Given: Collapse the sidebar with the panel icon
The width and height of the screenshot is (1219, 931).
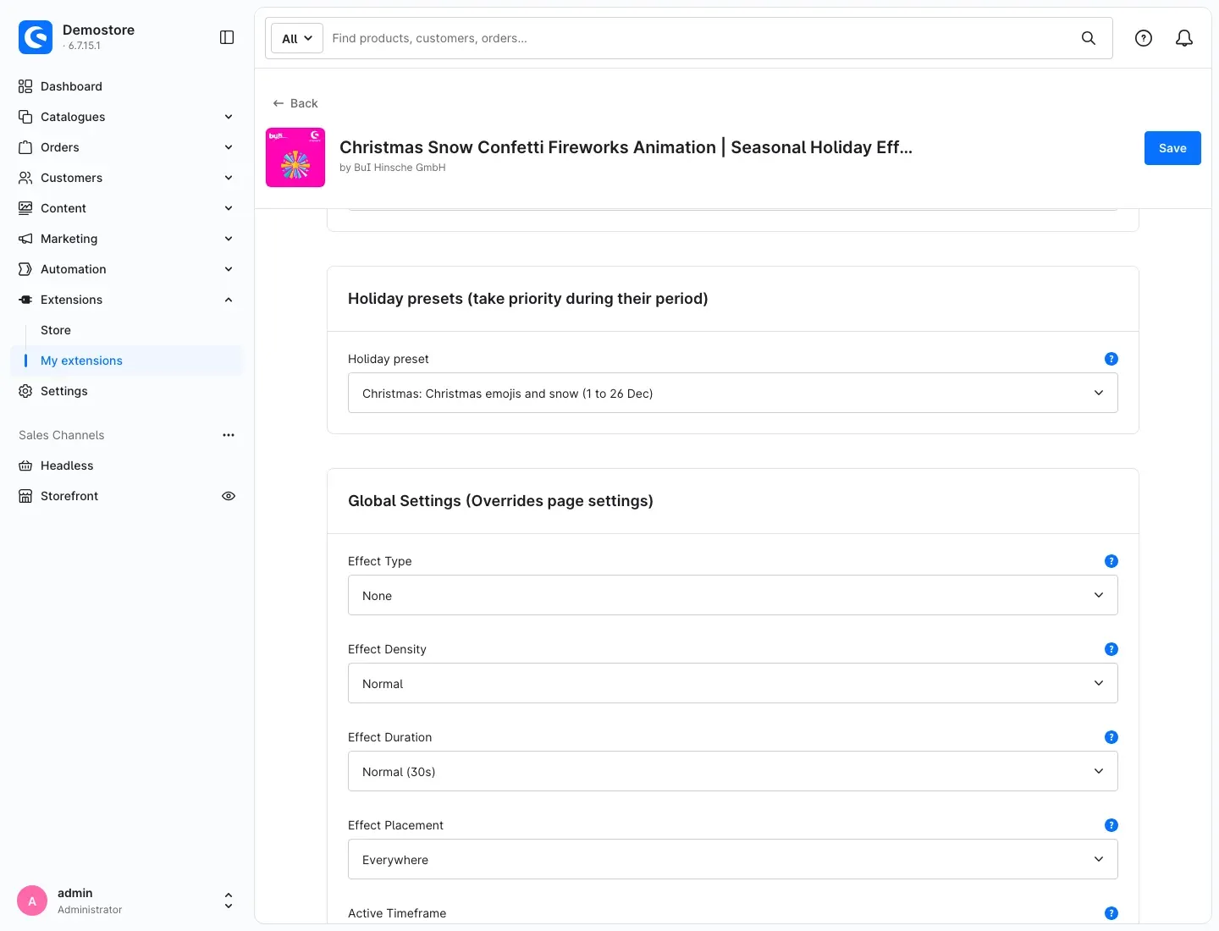Looking at the screenshot, I should coord(227,37).
